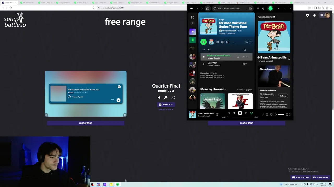The height and width of the screenshot is (187, 334).
Task: Start the poll for this battle
Action: 166,105
